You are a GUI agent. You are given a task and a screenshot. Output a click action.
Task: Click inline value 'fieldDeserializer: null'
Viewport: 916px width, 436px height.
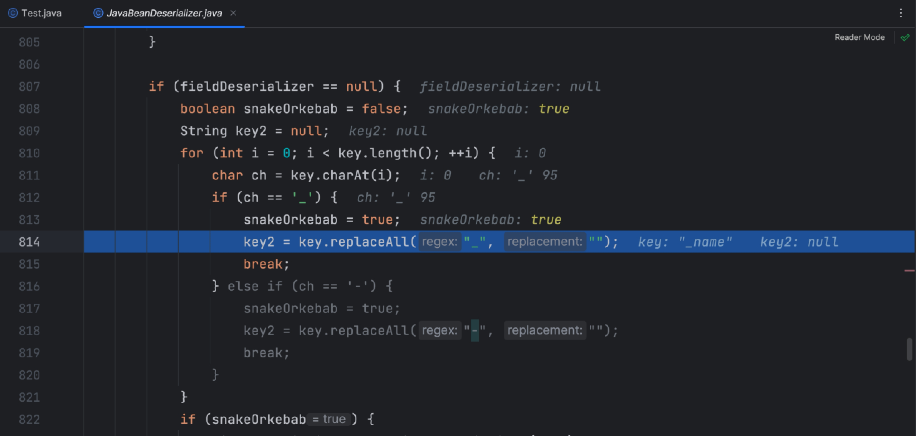[510, 86]
